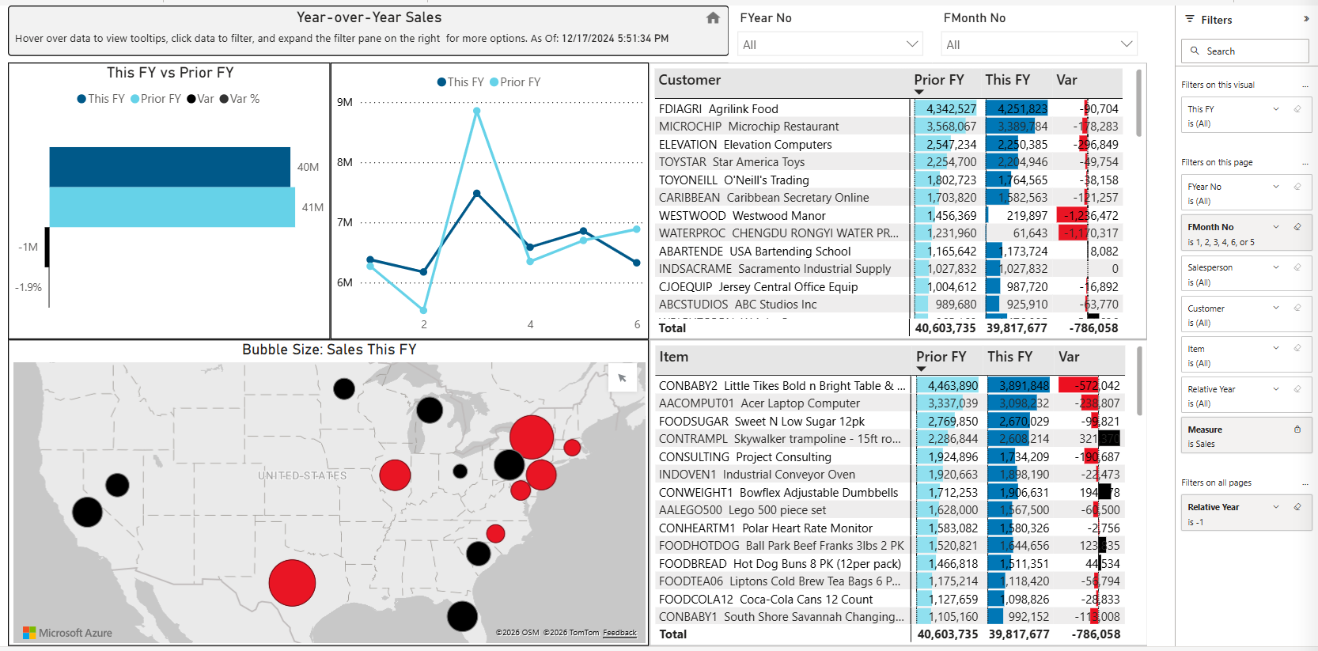
Task: Collapse the Filters pane with double chevron
Action: click(x=1306, y=19)
